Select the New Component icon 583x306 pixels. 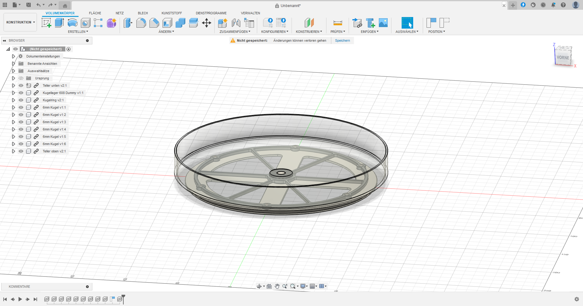tap(223, 23)
